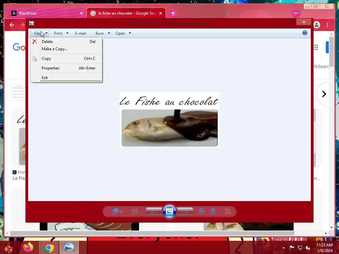Image resolution: width=339 pixels, height=254 pixels.
Task: Click the Chrome taskbar icon
Action: (49, 247)
